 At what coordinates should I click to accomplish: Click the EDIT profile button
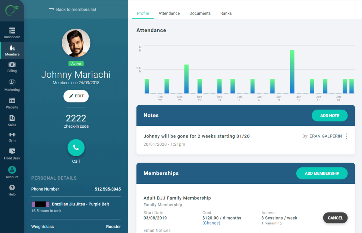[x=76, y=96]
